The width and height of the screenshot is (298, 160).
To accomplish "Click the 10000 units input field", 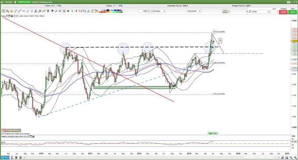I will click(x=144, y=11).
